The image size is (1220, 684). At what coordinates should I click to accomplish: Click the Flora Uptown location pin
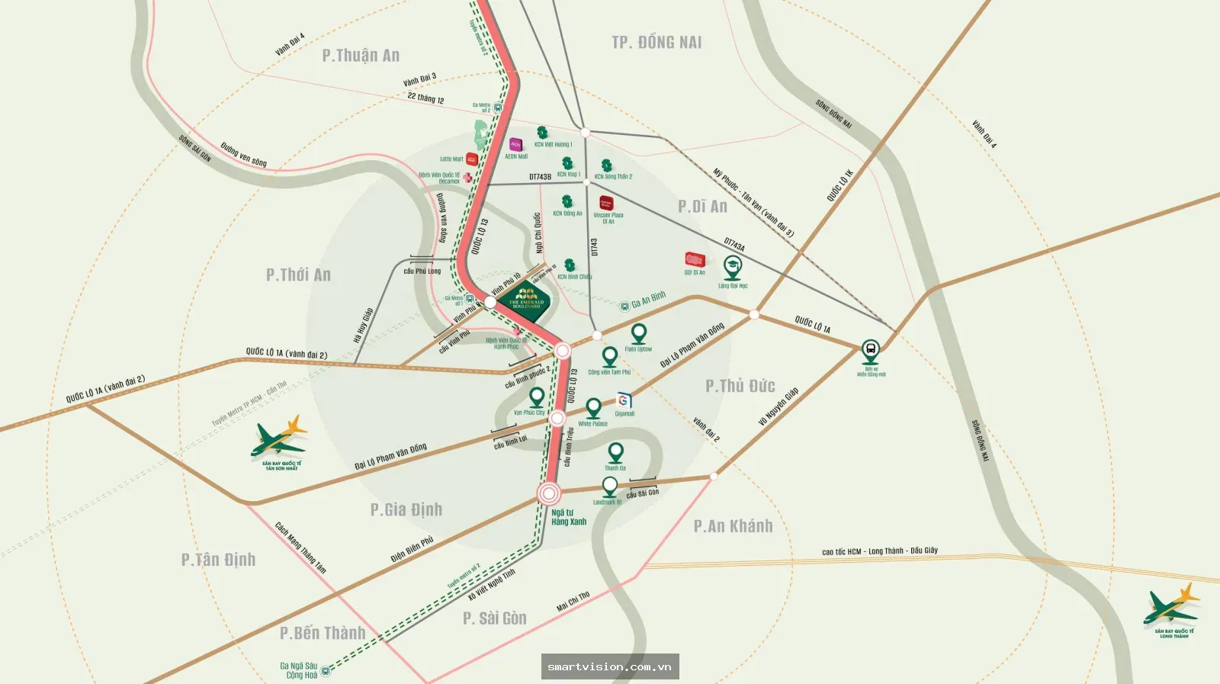click(x=639, y=334)
